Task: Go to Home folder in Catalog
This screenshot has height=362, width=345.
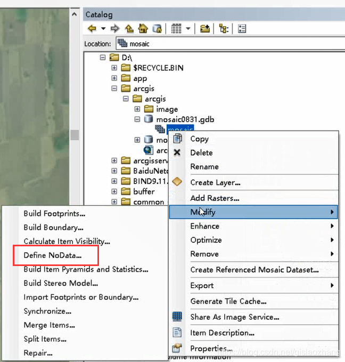Action: 143,29
